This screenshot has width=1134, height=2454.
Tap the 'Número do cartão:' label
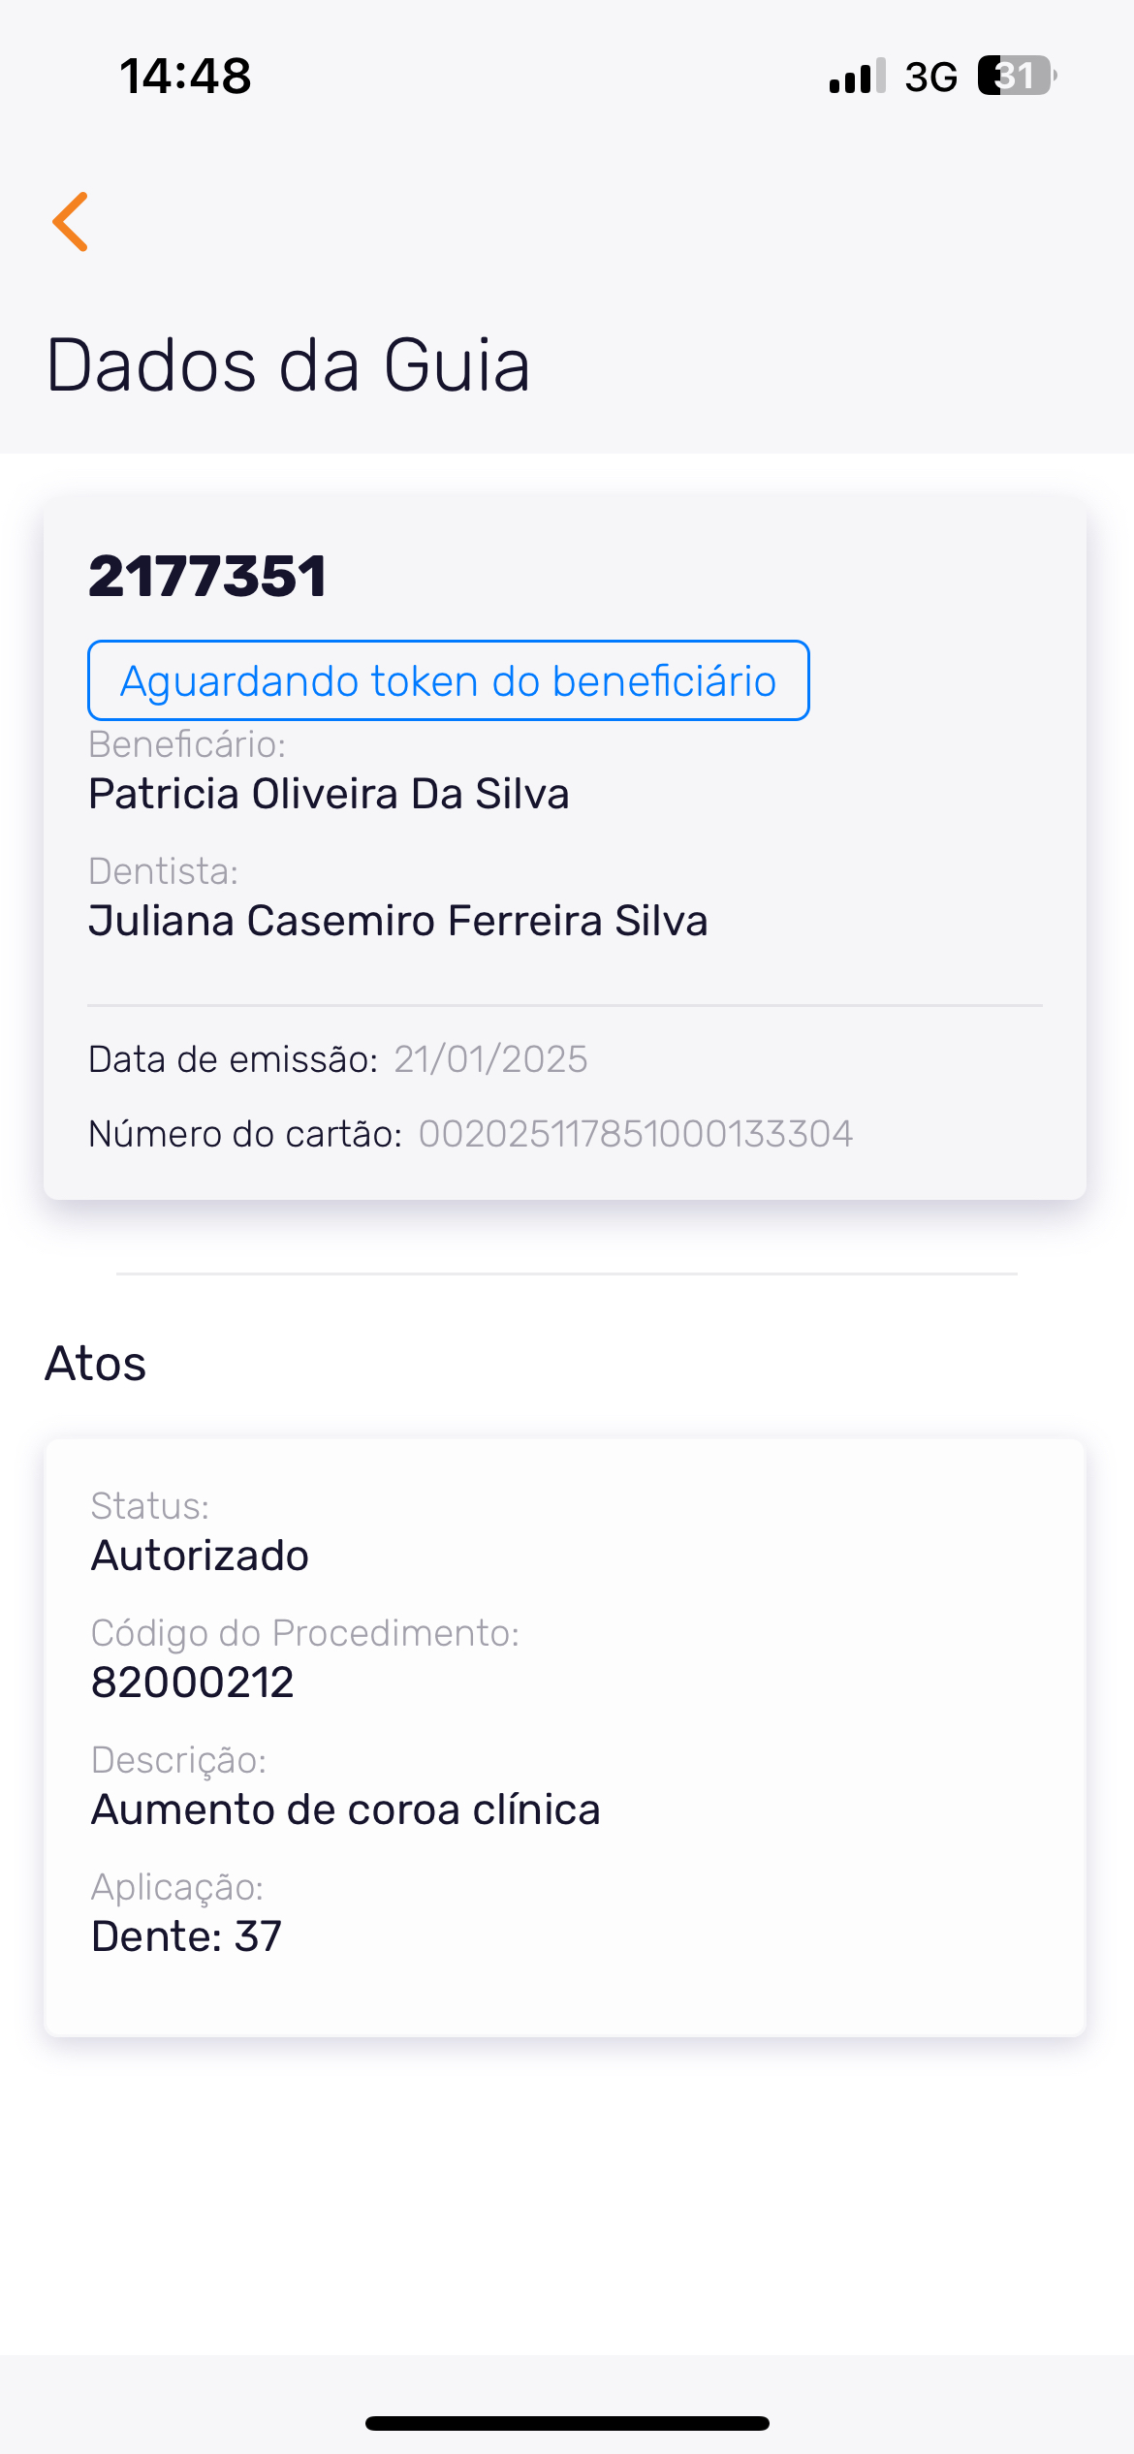pos(245,1134)
